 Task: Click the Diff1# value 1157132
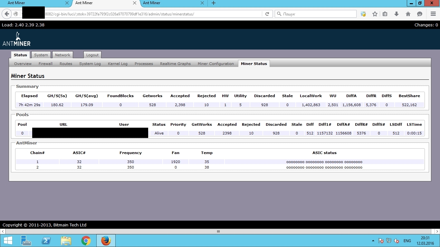325,133
